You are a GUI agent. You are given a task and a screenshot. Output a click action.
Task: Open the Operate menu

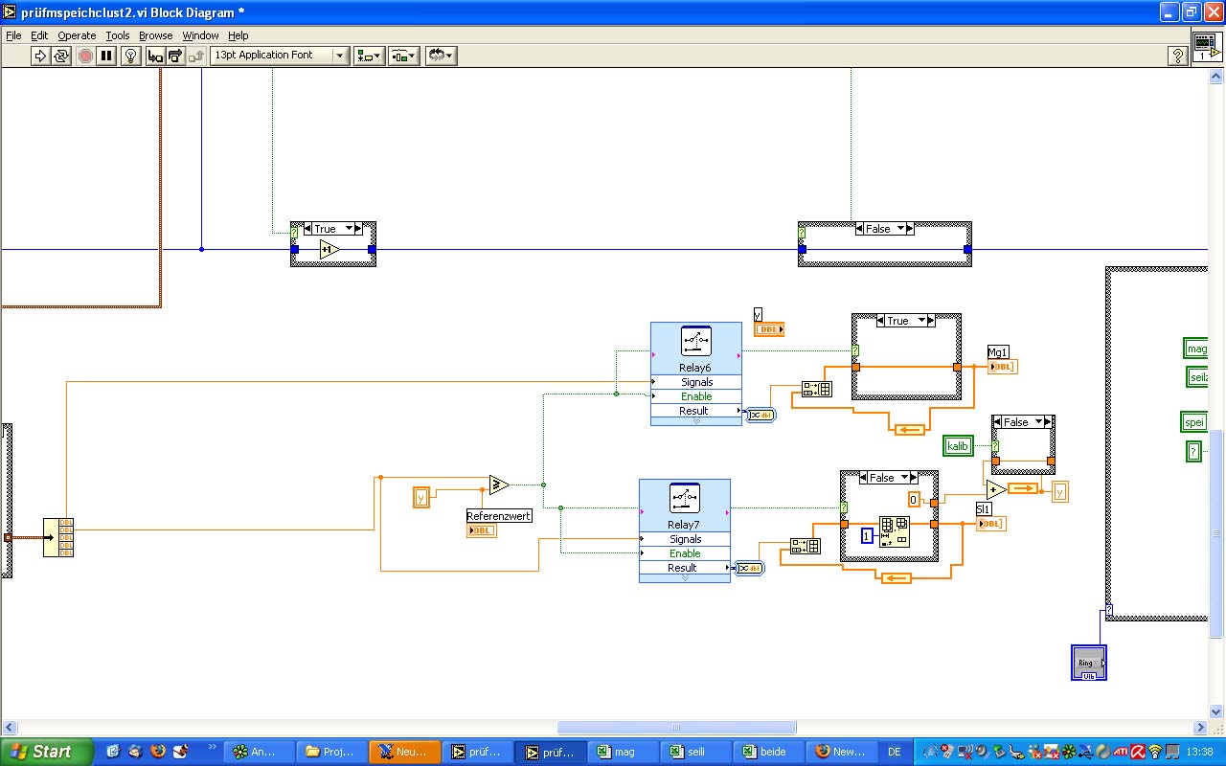[77, 35]
